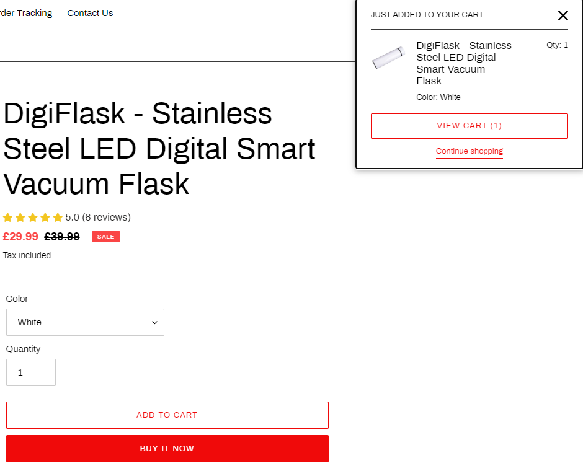Close the cart popup with X icon
583x466 pixels.
[563, 15]
